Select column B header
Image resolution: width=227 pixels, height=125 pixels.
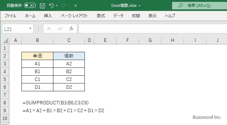[x=37, y=40]
